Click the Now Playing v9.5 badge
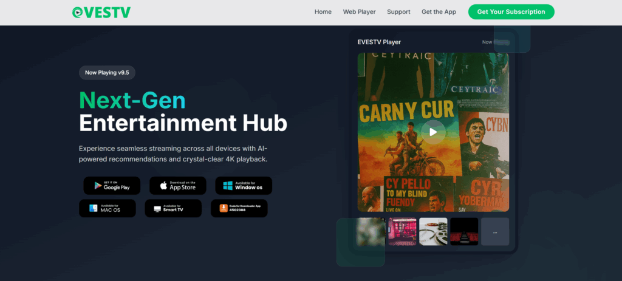 coord(107,73)
